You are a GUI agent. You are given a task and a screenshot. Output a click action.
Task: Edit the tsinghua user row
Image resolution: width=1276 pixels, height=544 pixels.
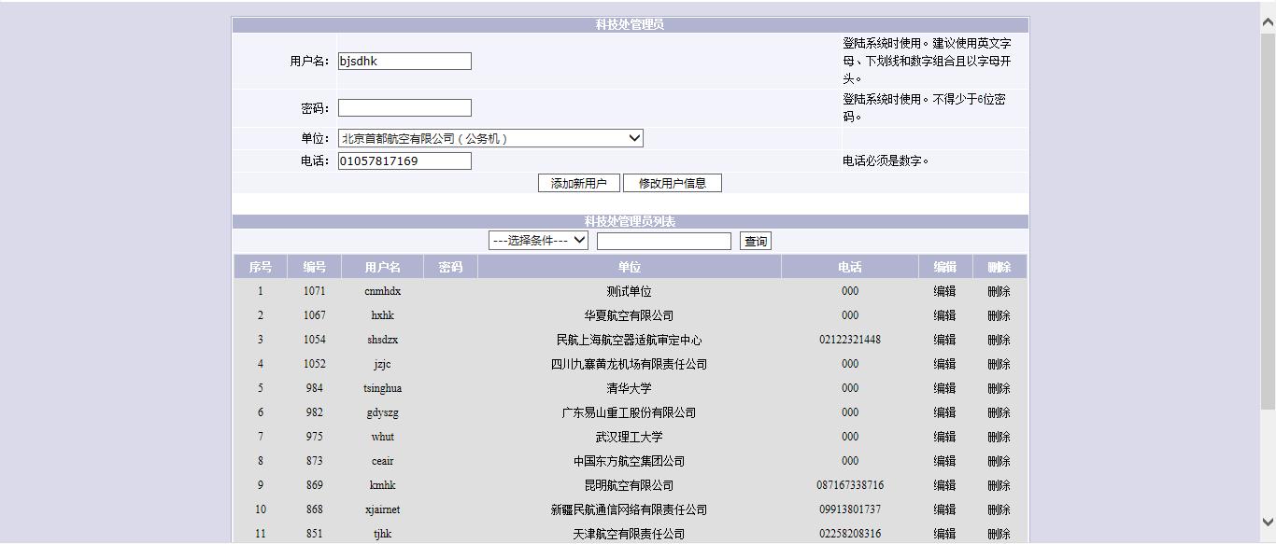pos(944,388)
